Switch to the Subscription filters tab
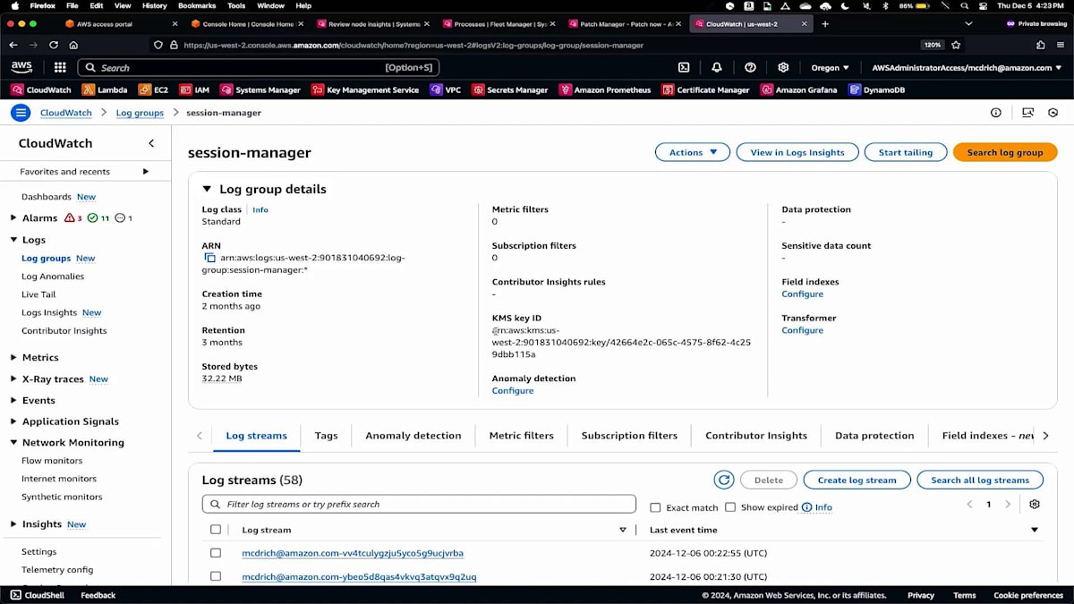1074x604 pixels. 629,436
